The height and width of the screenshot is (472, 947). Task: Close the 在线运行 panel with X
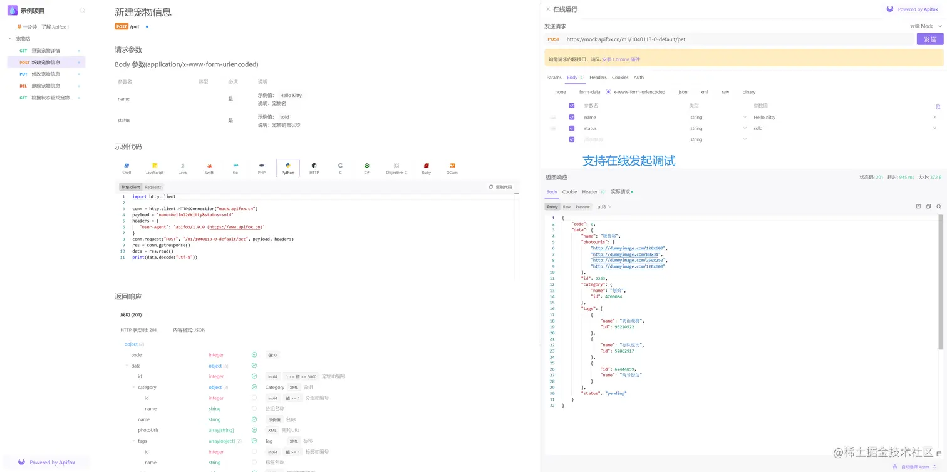pyautogui.click(x=548, y=9)
